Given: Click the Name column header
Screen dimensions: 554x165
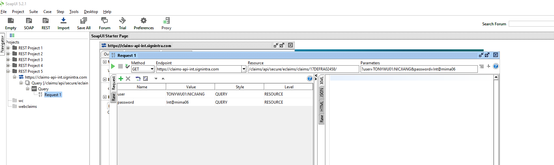Looking at the screenshot, I should (142, 87).
